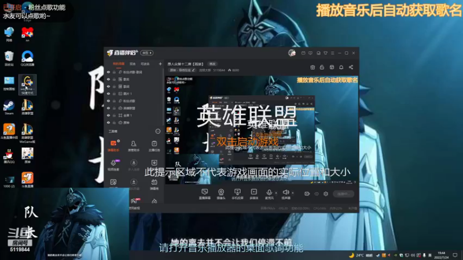Expand the speaker options arrow
This screenshot has width=463, height=260.
pyautogui.click(x=293, y=193)
